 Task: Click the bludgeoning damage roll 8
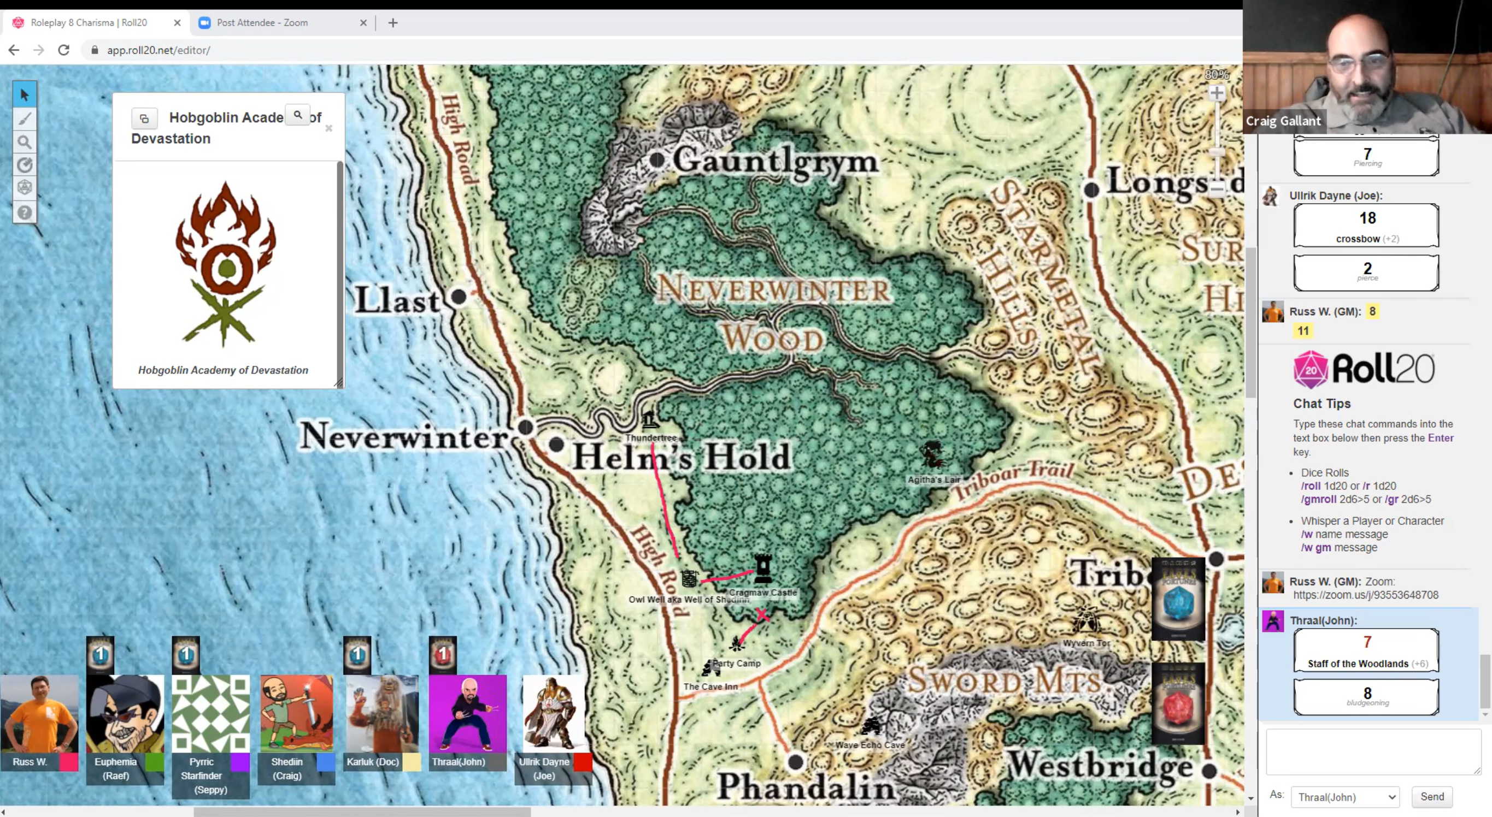pos(1366,697)
